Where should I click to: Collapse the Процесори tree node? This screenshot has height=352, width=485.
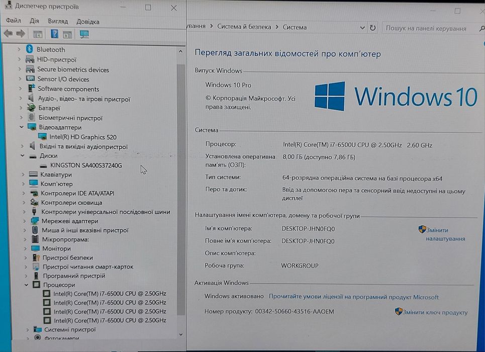tap(26, 285)
